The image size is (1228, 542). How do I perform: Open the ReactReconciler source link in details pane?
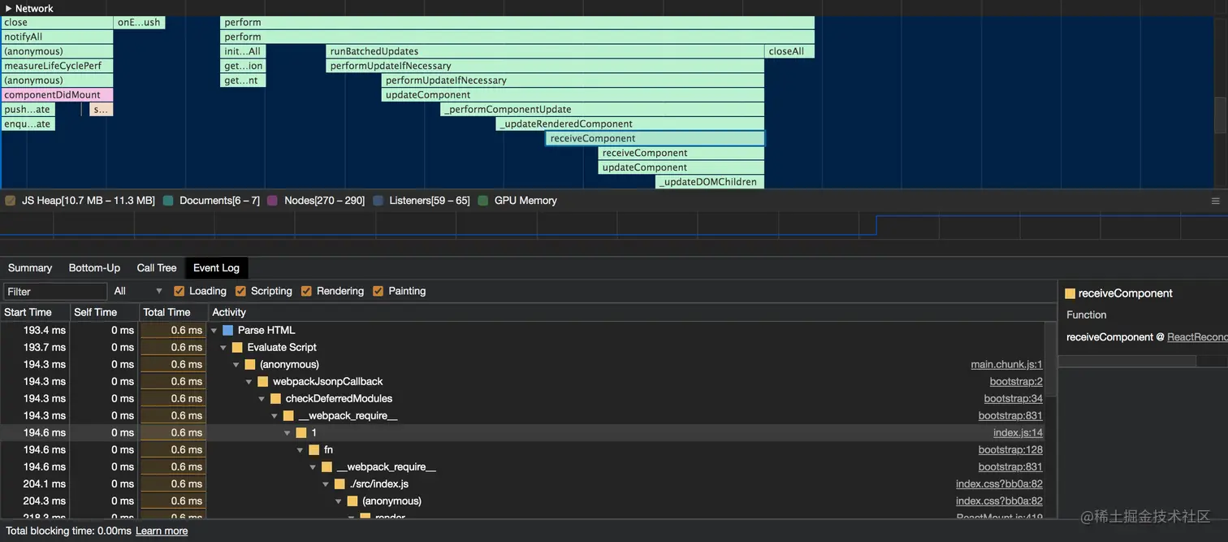(x=1197, y=337)
